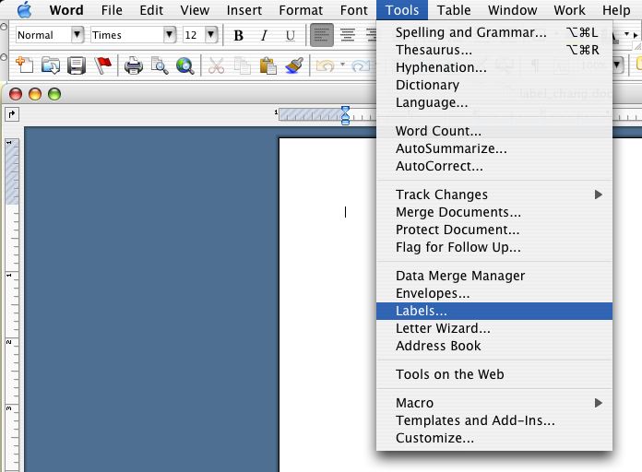Click the red close window button
Image resolution: width=642 pixels, height=472 pixels.
(x=16, y=94)
